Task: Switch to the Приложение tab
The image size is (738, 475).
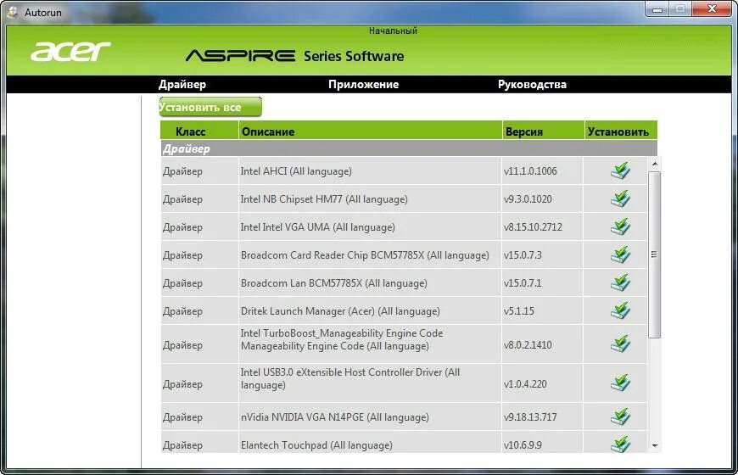Action: click(363, 84)
